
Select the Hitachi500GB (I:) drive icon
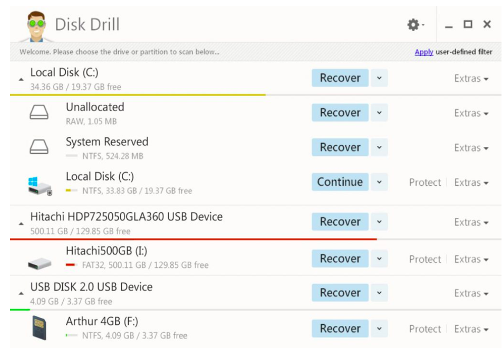(x=40, y=263)
